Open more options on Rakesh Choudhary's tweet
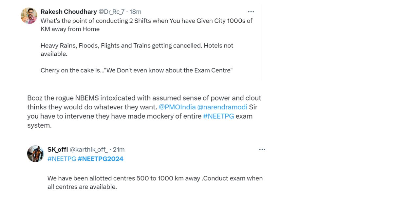The width and height of the screenshot is (393, 221). tap(251, 12)
